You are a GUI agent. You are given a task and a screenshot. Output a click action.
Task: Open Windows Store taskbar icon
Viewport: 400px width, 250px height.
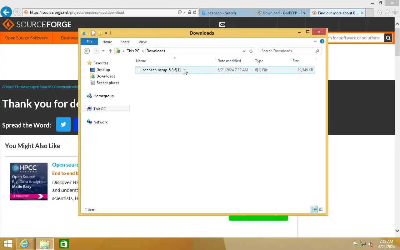64,244
